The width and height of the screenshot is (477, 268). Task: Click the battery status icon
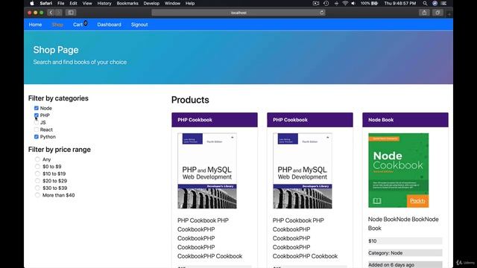point(374,3)
